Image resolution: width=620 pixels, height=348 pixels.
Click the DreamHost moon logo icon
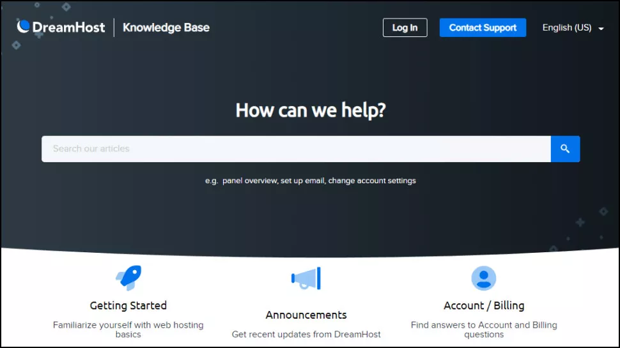[23, 26]
